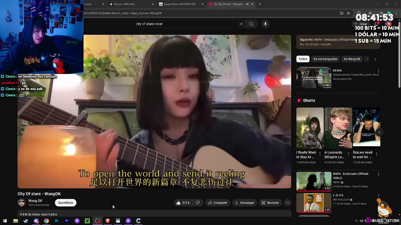Show next Shorts with right arrow
This screenshot has height=225, width=401.
tap(379, 132)
